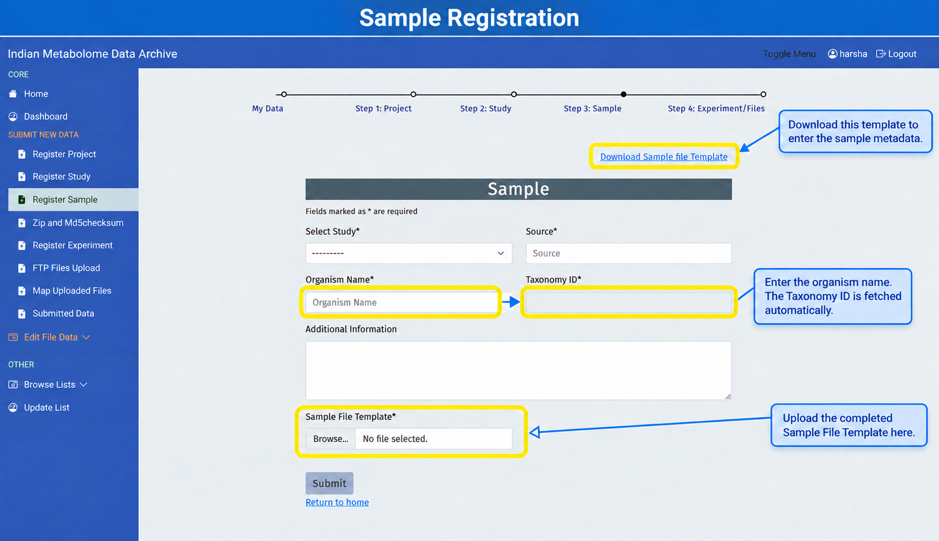Click the Logout arrow icon

click(x=881, y=54)
